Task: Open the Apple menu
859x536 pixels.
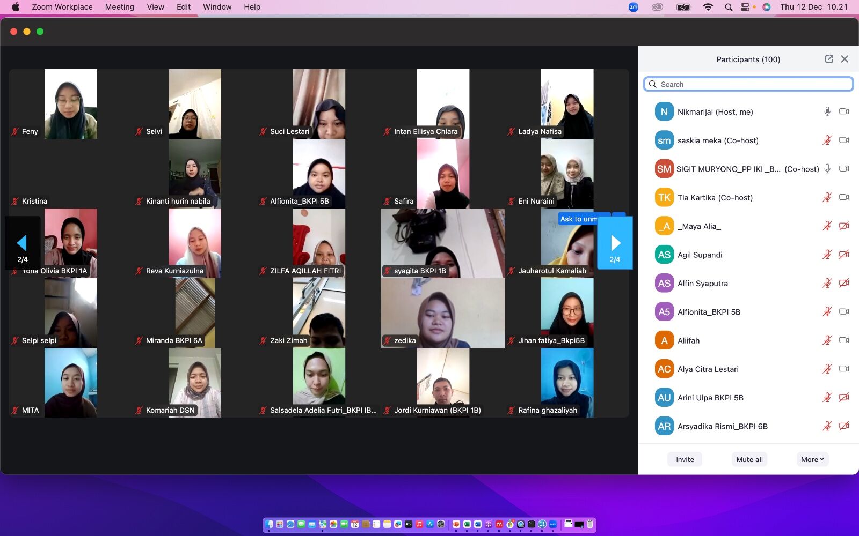Action: point(16,7)
